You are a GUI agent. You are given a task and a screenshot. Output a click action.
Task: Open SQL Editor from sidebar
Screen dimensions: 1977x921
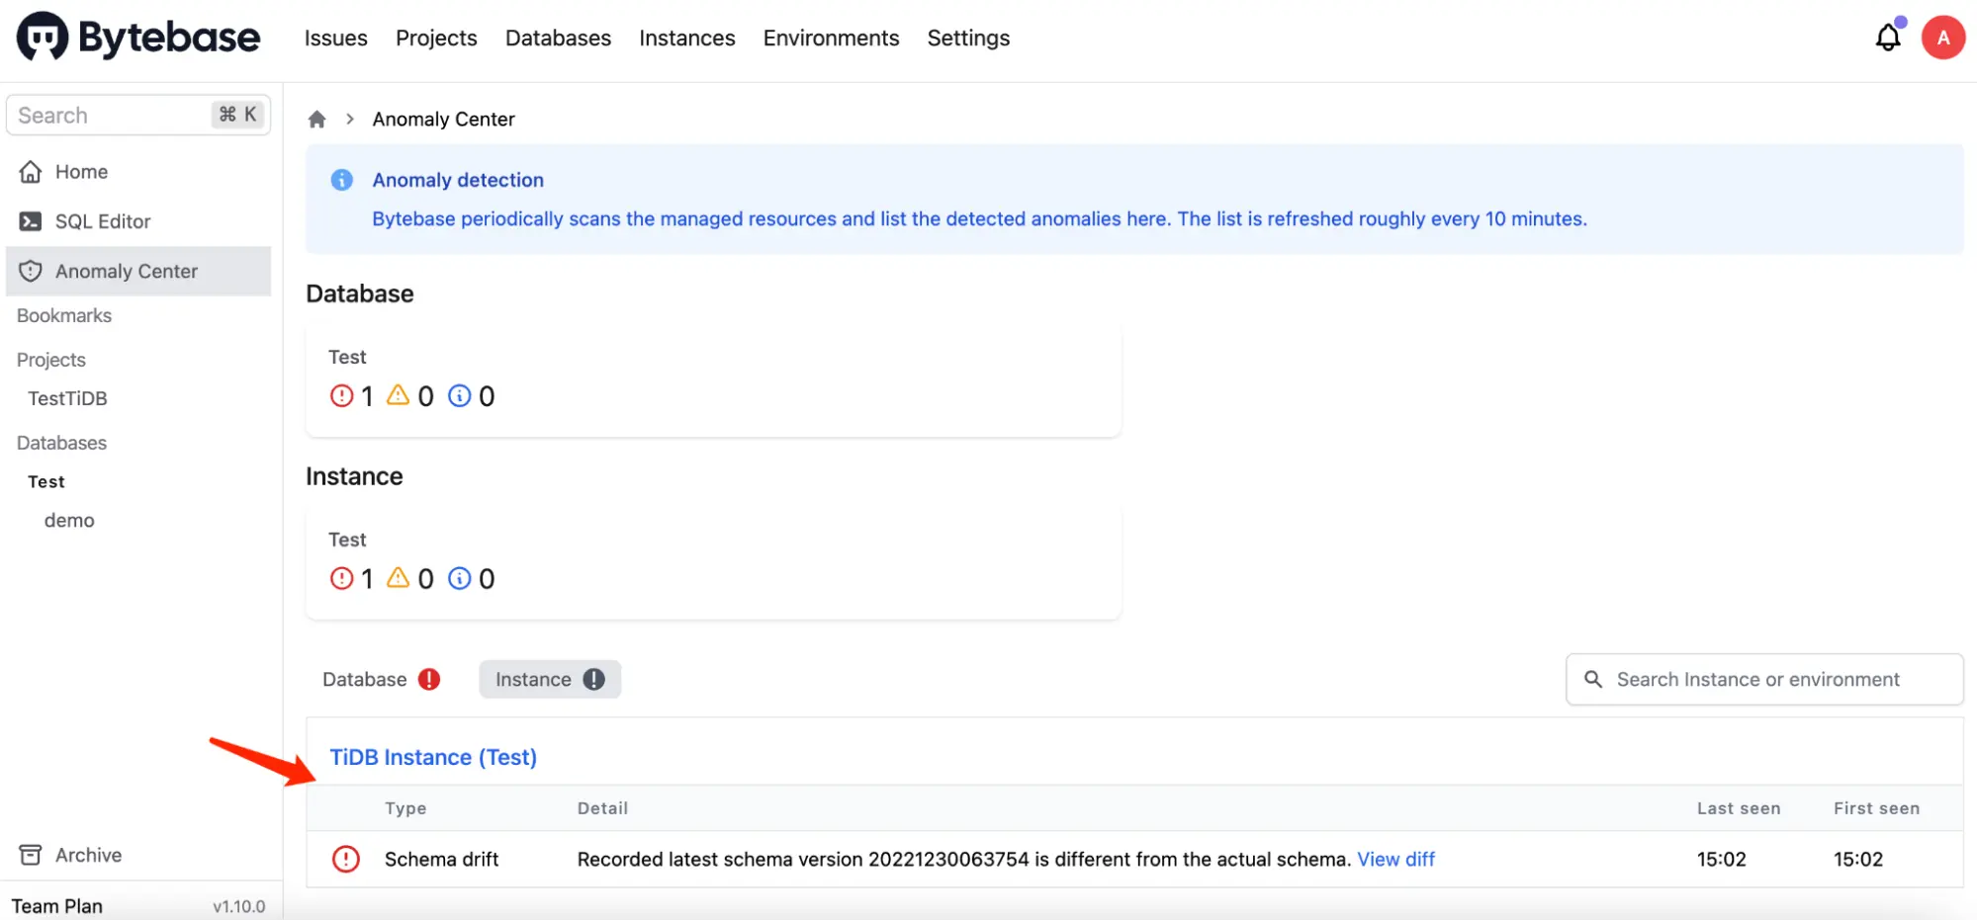click(x=138, y=221)
